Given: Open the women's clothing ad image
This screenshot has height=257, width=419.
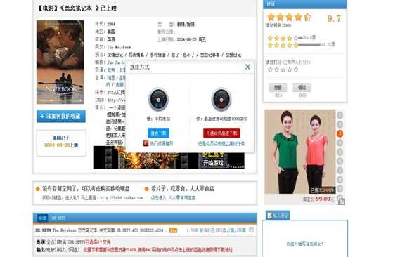Looking at the screenshot, I should point(300,152).
